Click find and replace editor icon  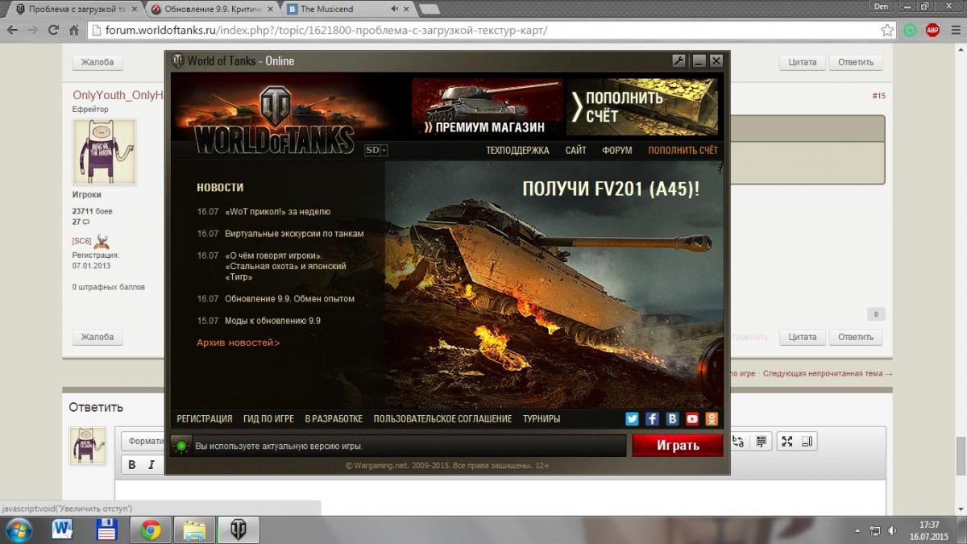tap(738, 441)
